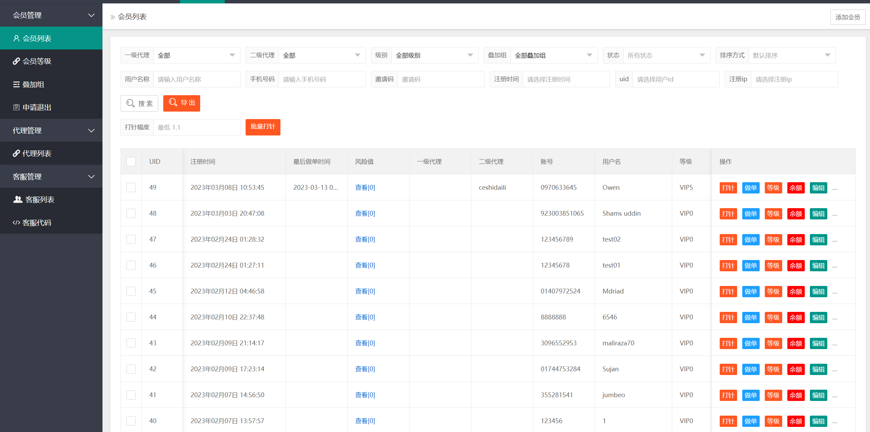
Task: Toggle the select-all checkbox in table header
Action: click(x=131, y=161)
